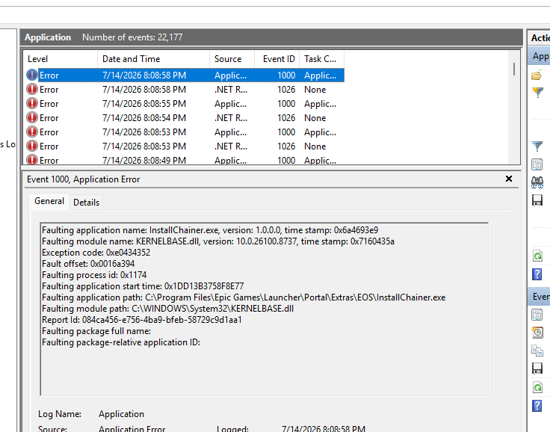Click the Filter Current Log blue funnel icon
Image resolution: width=550 pixels, height=432 pixels.
coord(537,146)
